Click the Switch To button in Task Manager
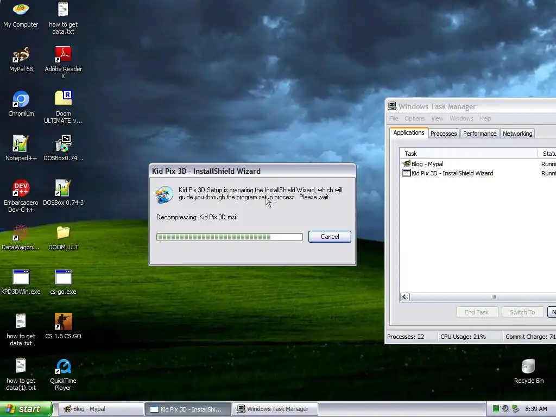 (x=522, y=312)
